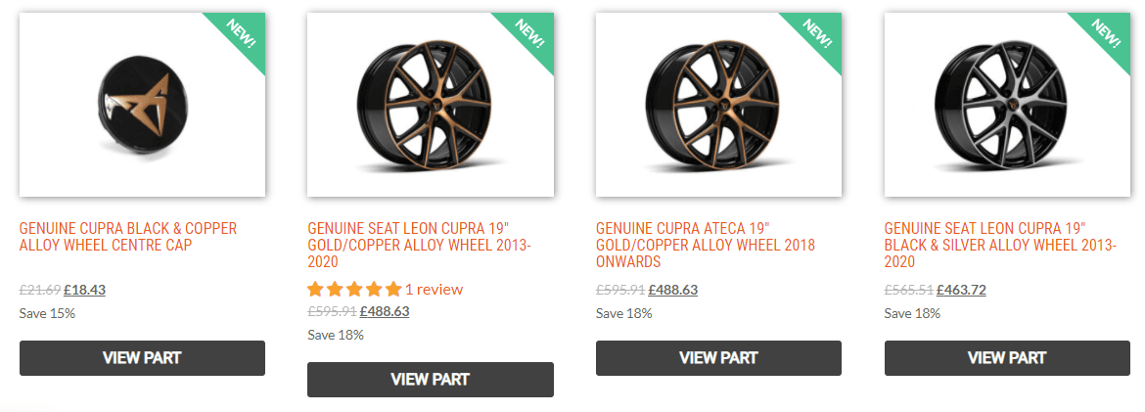1145x412 pixels.
Task: Open the black & silver alloy wheel image
Action: [x=1007, y=104]
